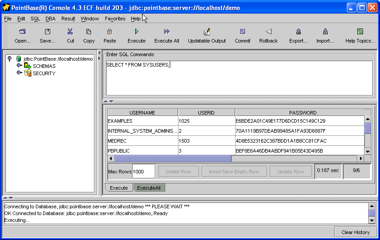Click results table scroll down arrow

[x=368, y=152]
